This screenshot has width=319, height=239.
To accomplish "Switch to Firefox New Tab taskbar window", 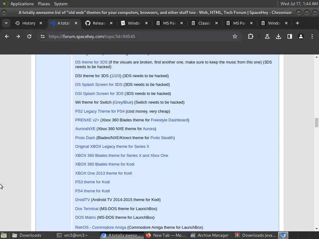I will (166, 235).
